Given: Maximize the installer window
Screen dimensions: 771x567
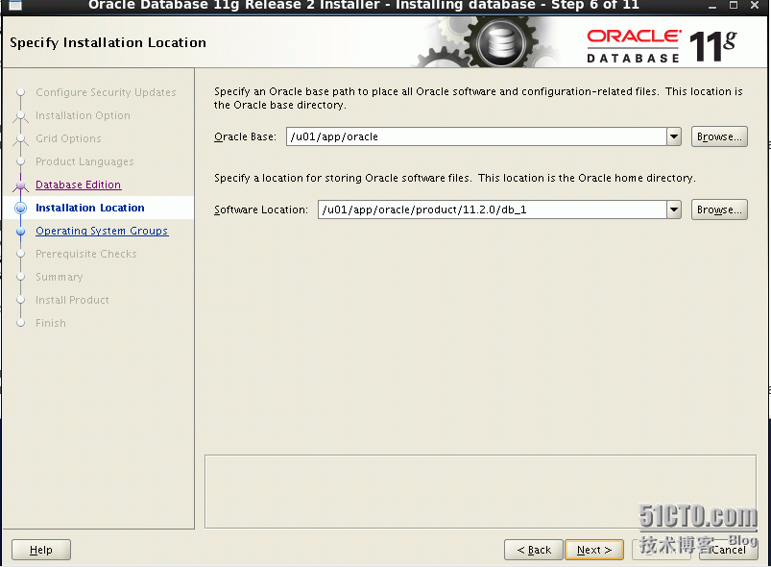Looking at the screenshot, I should tap(734, 5).
